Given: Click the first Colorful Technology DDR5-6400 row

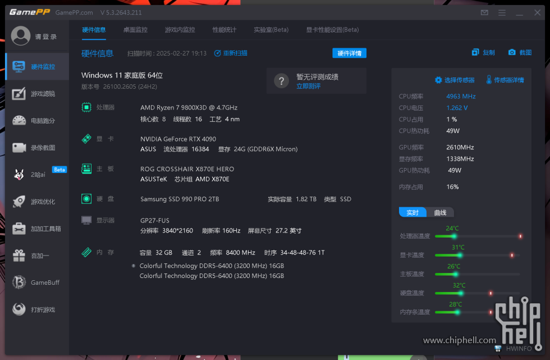Looking at the screenshot, I should click(x=212, y=266).
